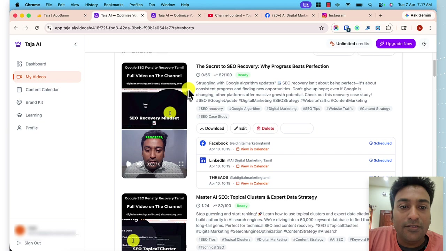446x251 pixels.
Task: Switch to AI Digital Marketing Facebook tab
Action: point(290,15)
